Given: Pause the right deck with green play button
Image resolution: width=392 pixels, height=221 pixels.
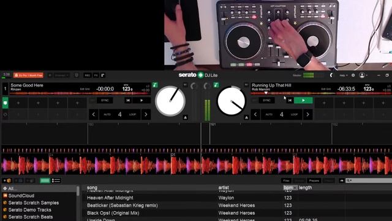Looking at the screenshot, I should [x=303, y=101].
